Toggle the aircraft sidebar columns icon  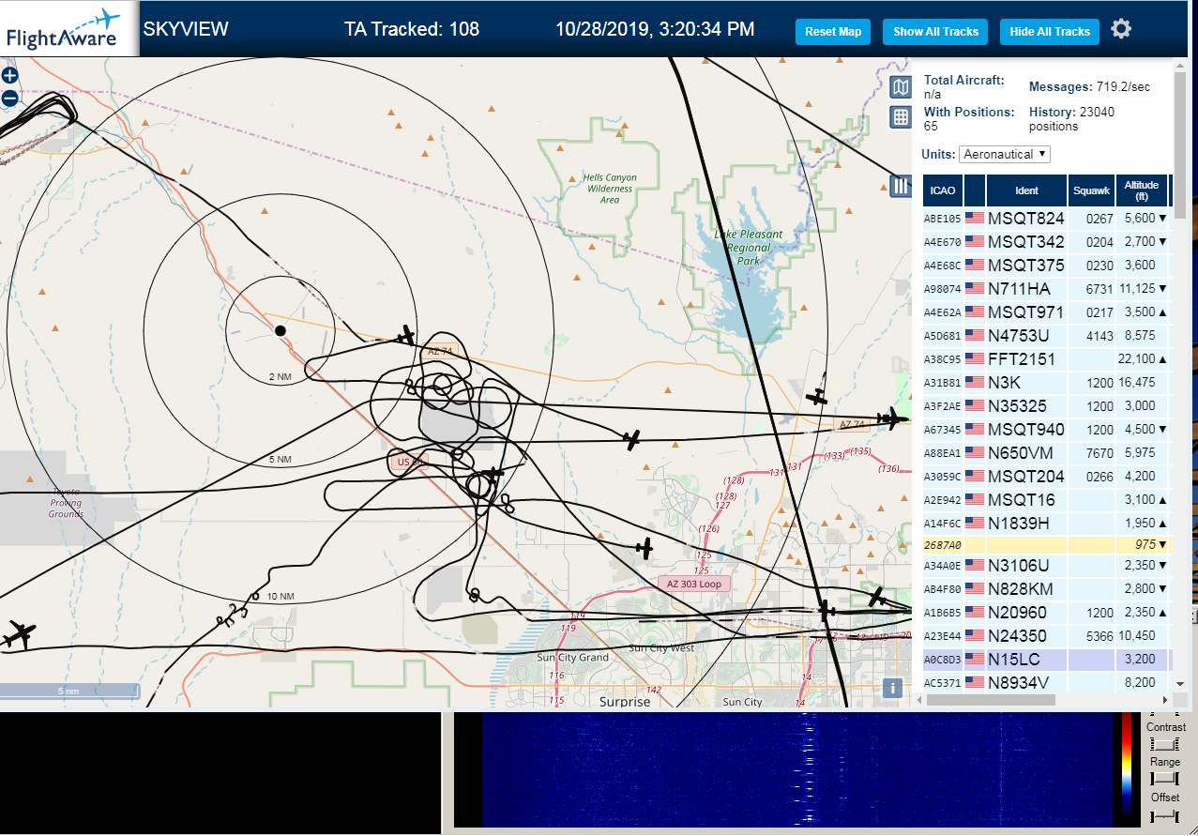click(901, 186)
